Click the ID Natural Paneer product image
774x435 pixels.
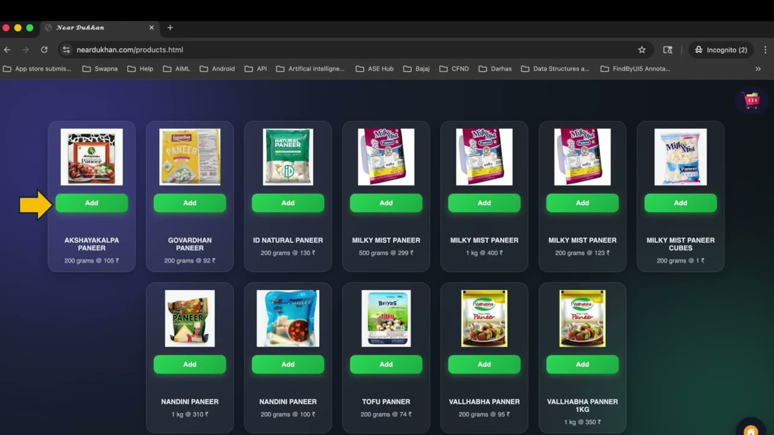click(288, 157)
